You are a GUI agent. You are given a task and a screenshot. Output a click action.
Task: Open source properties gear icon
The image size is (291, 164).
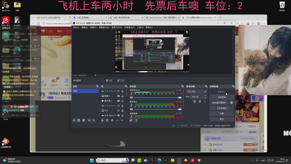click(112, 120)
